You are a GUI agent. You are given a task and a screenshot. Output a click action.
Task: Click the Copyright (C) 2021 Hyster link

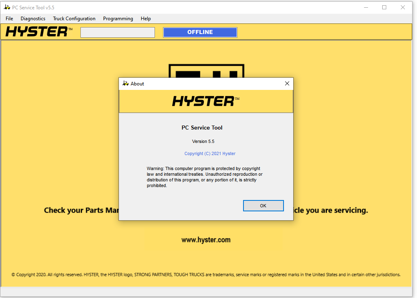(210, 153)
